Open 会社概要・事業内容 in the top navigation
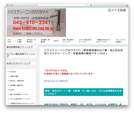This screenshot has height=113, width=134. (x=45, y=41)
